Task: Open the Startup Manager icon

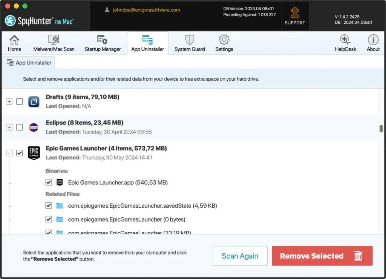Action: [x=102, y=40]
